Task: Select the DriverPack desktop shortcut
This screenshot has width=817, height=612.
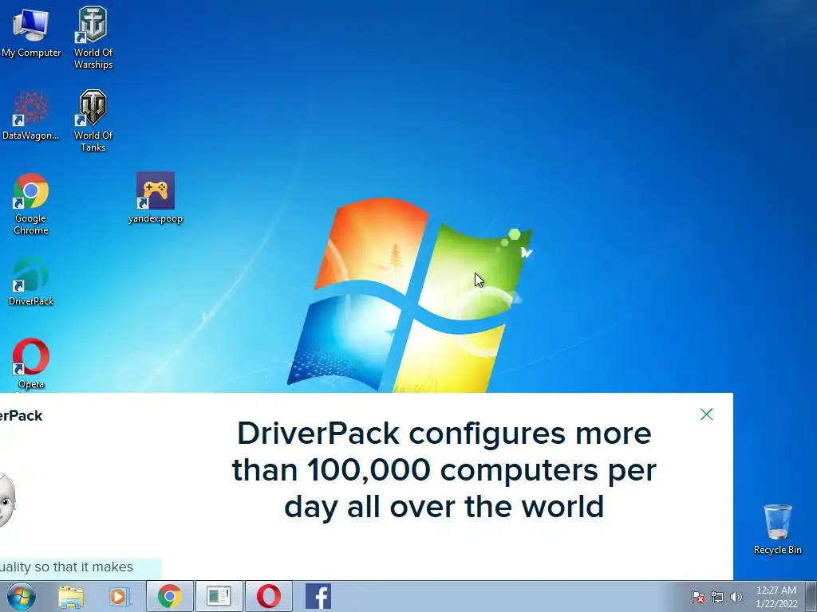Action: coord(31,281)
